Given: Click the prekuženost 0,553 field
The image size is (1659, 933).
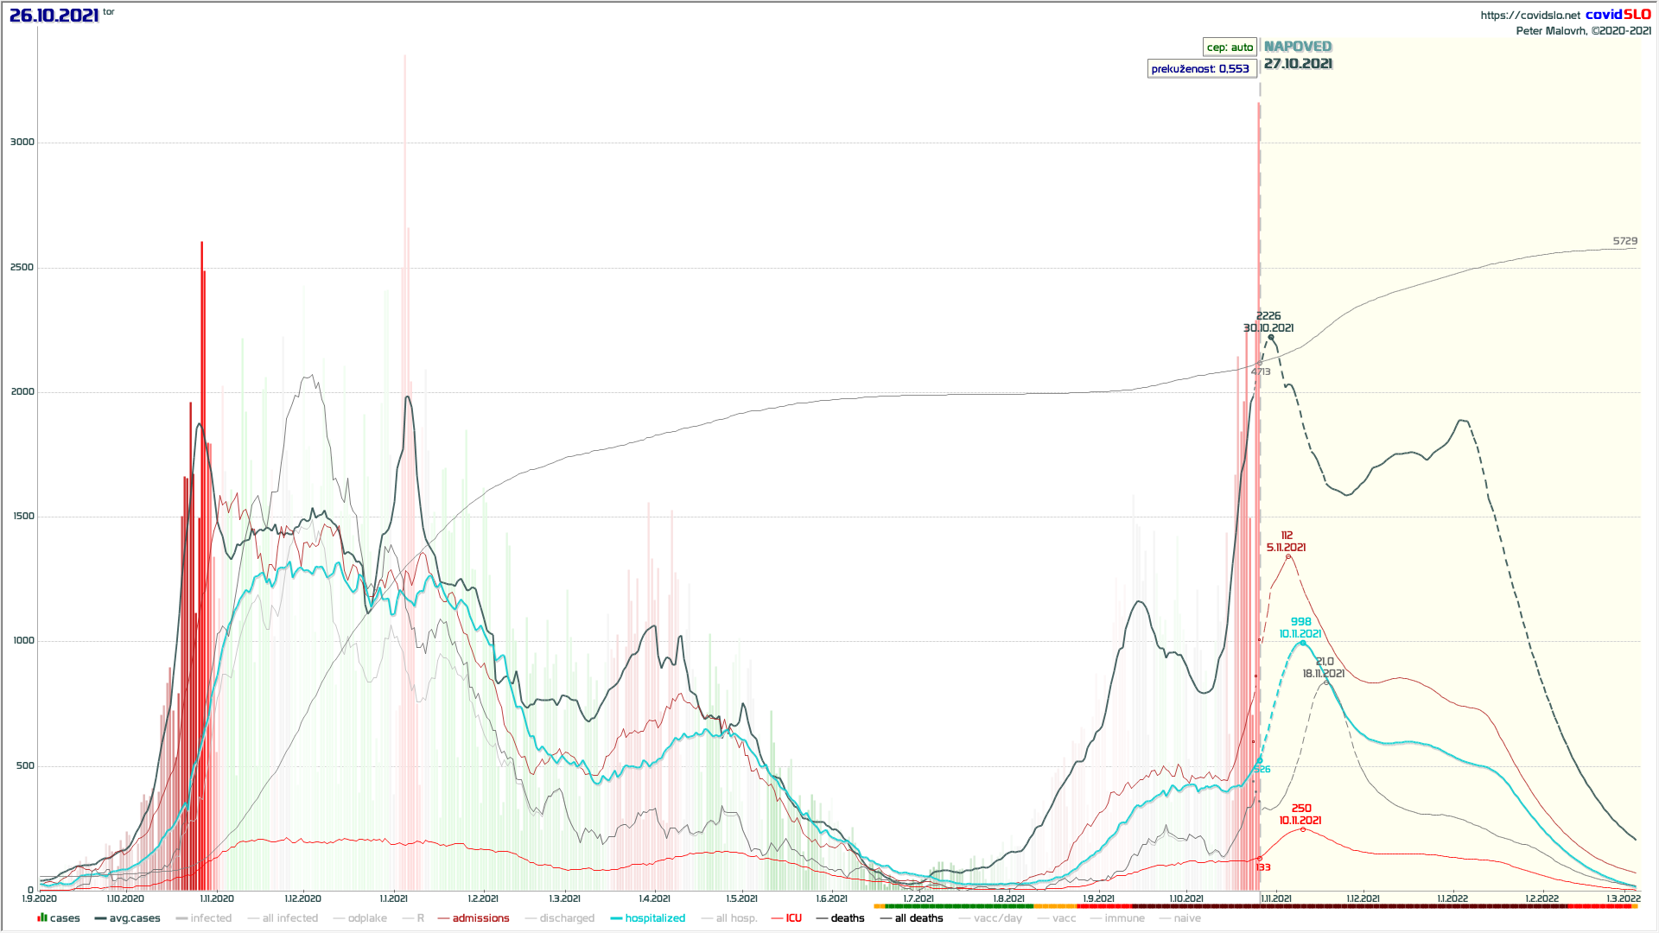Looking at the screenshot, I should (x=1200, y=69).
